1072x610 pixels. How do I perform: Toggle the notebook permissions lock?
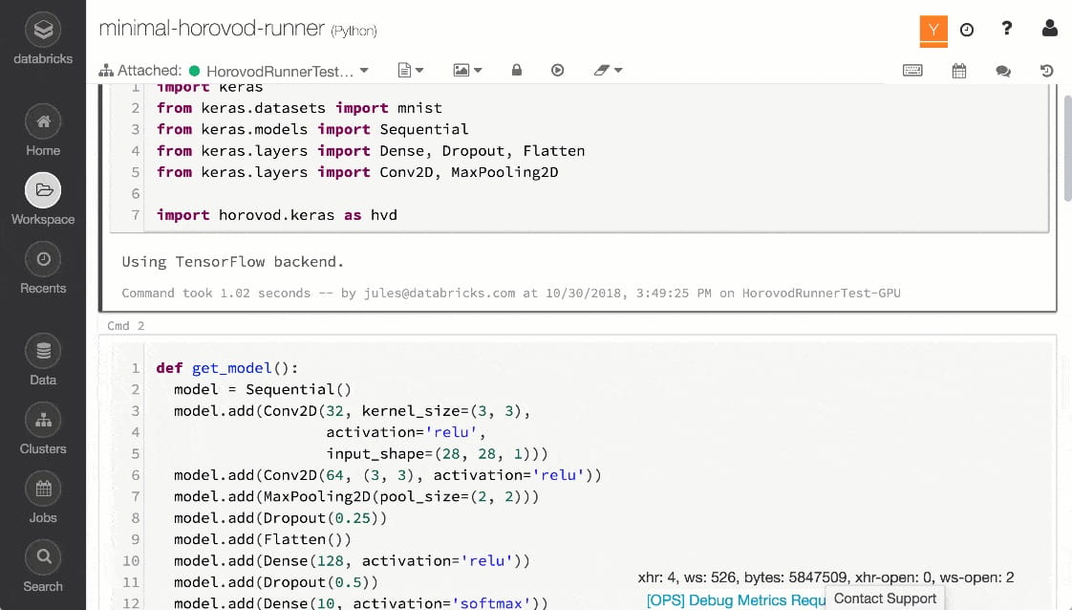(x=517, y=70)
